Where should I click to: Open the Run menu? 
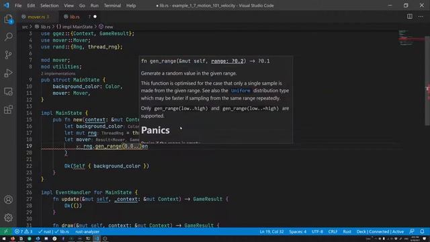click(x=94, y=5)
